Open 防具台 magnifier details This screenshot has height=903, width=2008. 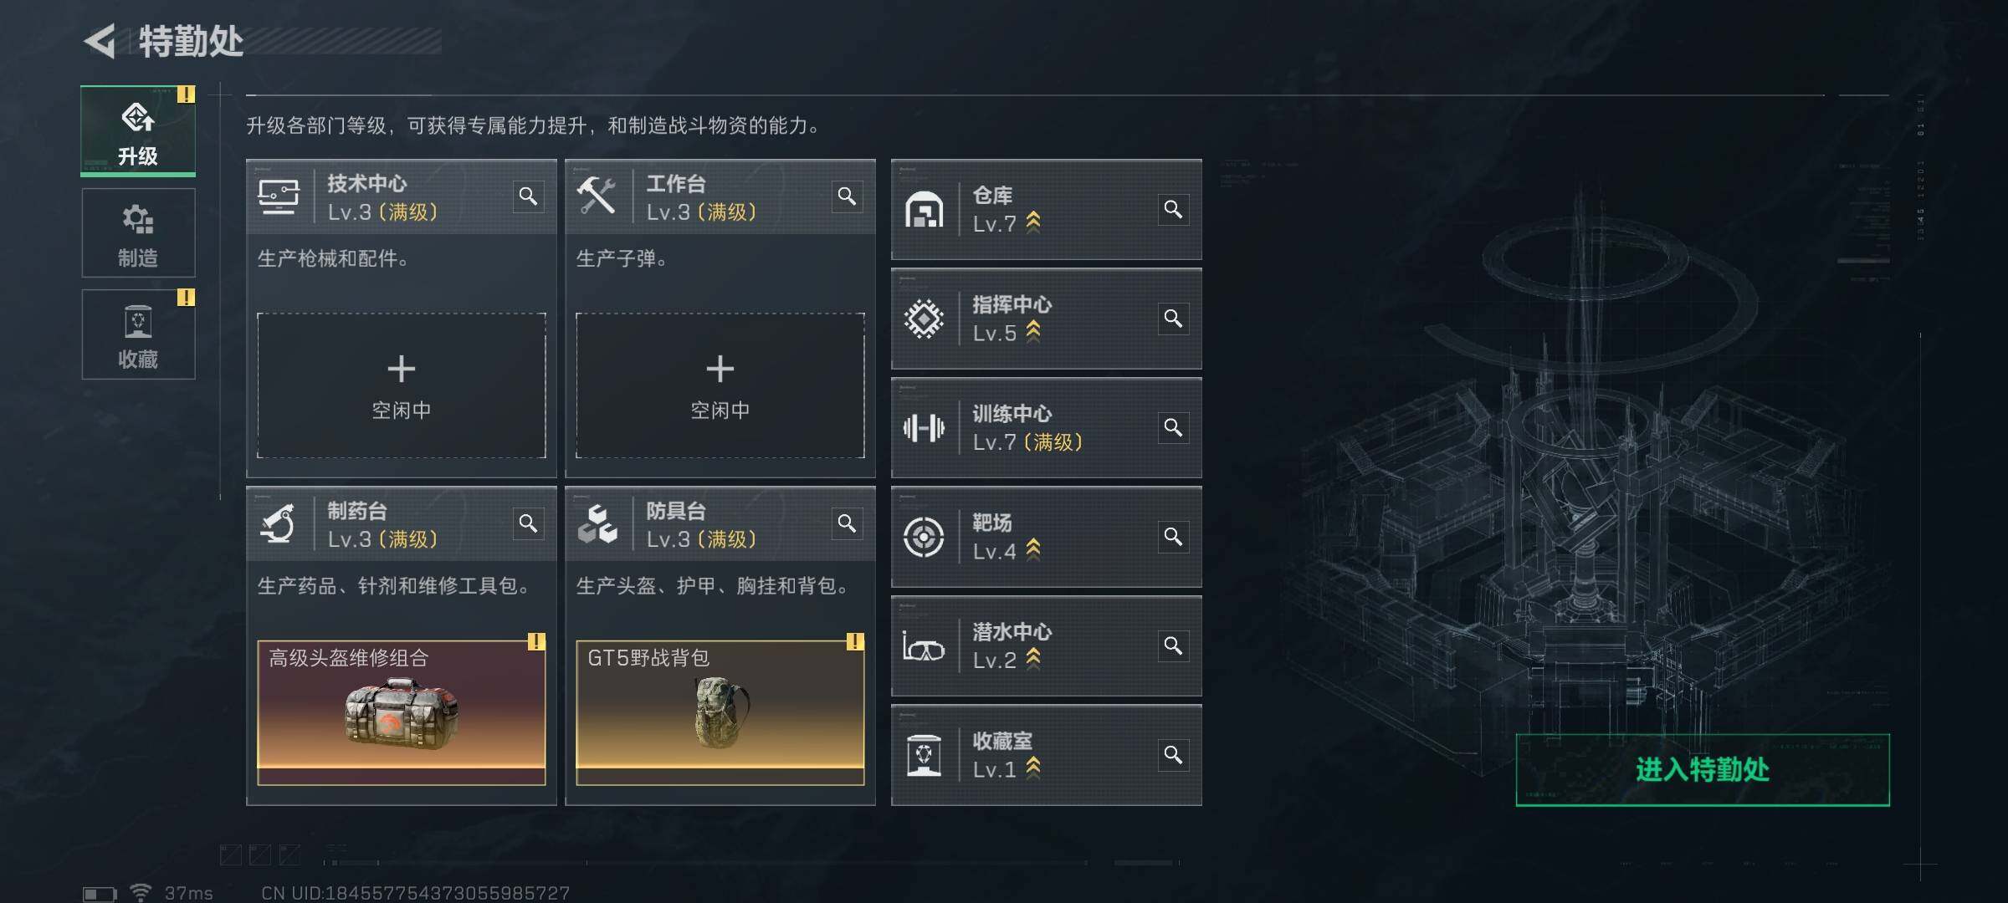coord(847,523)
